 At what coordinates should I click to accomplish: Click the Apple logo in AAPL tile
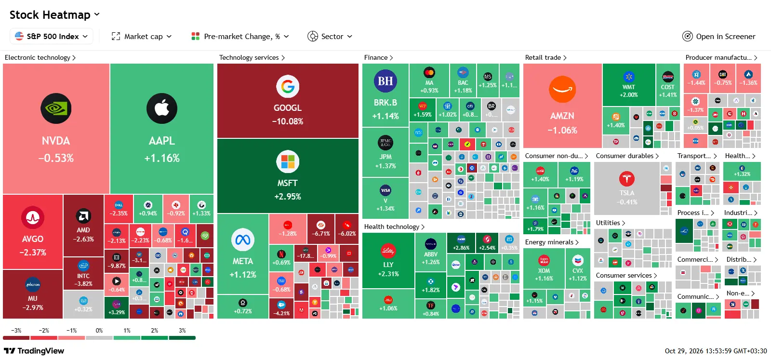pos(162,108)
